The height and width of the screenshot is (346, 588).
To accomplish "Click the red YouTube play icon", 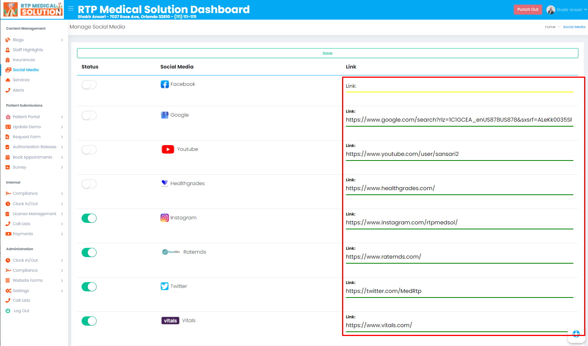I will click(168, 149).
